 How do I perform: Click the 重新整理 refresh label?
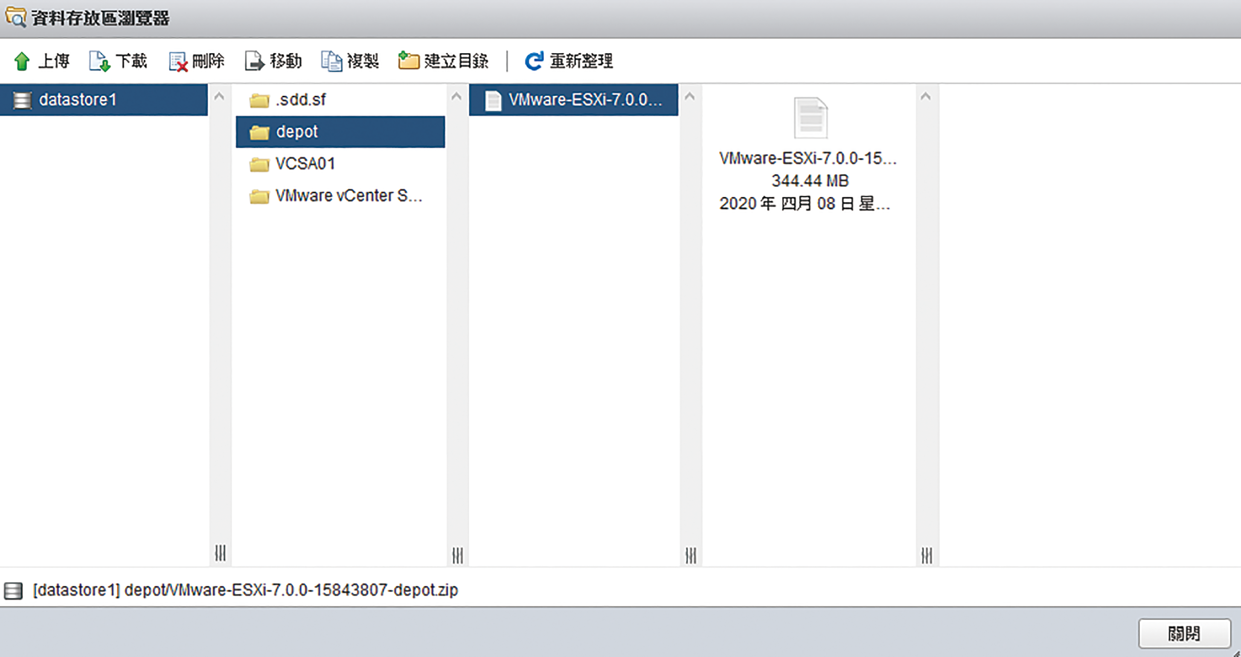(581, 61)
